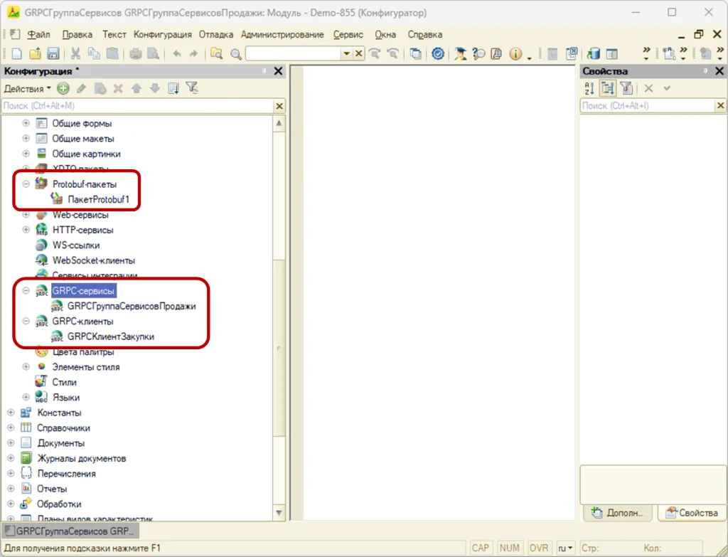Expand the Документы node
Image resolution: width=728 pixels, height=557 pixels.
[x=11, y=442]
